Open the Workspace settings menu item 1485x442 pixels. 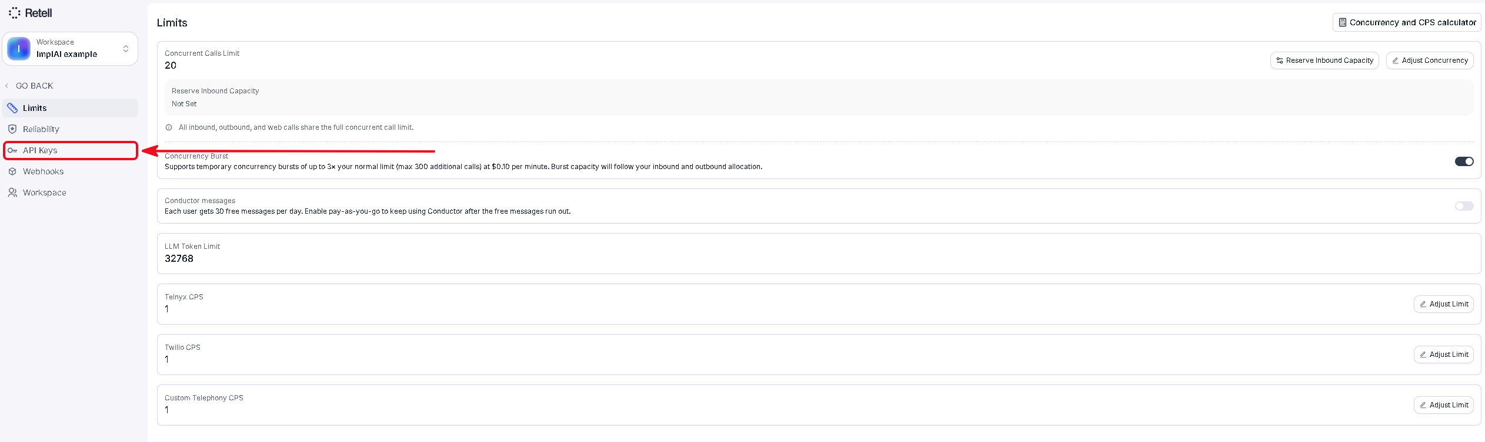coord(71,193)
